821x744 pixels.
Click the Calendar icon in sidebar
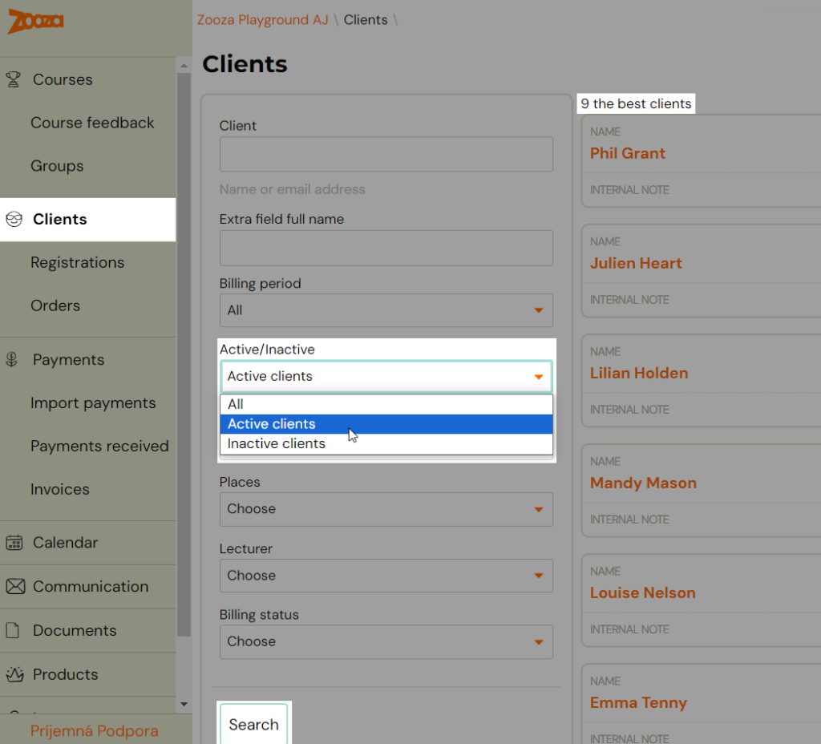coord(14,543)
